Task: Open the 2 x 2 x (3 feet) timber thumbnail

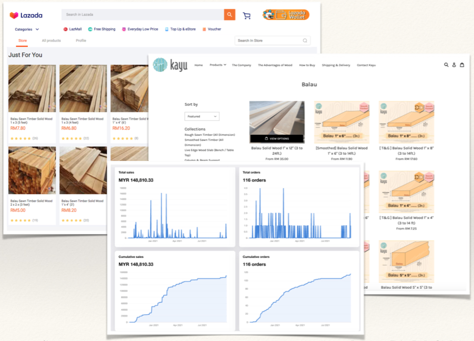Action: click(32, 170)
